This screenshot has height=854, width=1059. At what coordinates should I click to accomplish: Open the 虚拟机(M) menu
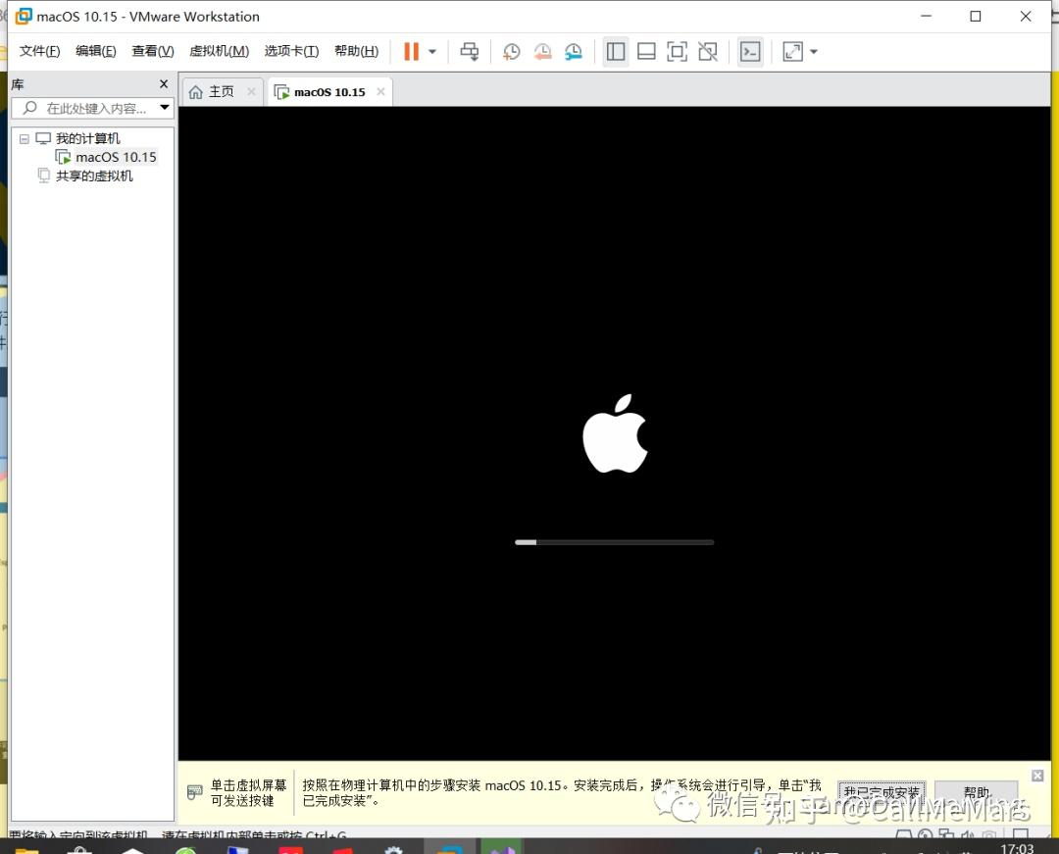pyautogui.click(x=219, y=51)
